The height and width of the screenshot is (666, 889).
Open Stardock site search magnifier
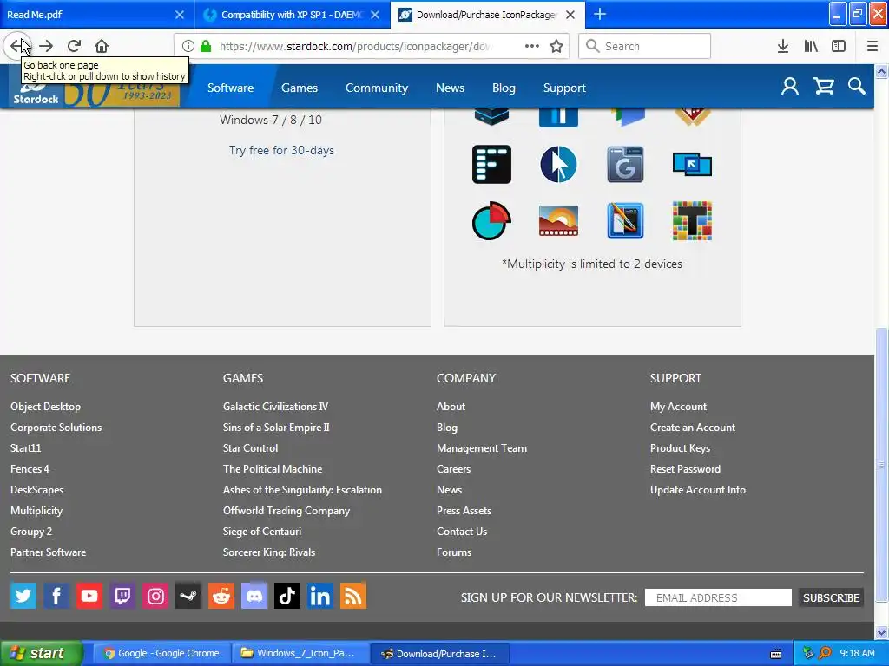click(x=857, y=86)
